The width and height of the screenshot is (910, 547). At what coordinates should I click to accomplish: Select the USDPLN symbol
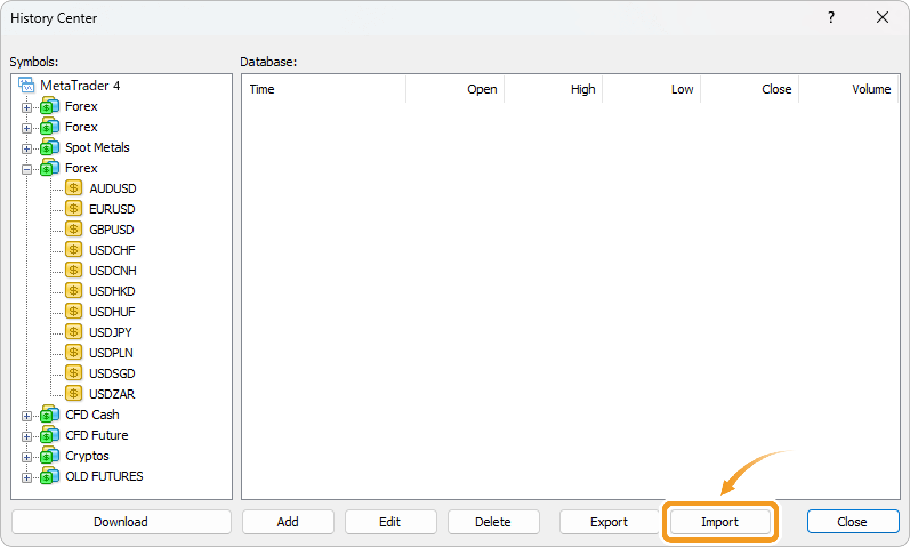(x=111, y=353)
